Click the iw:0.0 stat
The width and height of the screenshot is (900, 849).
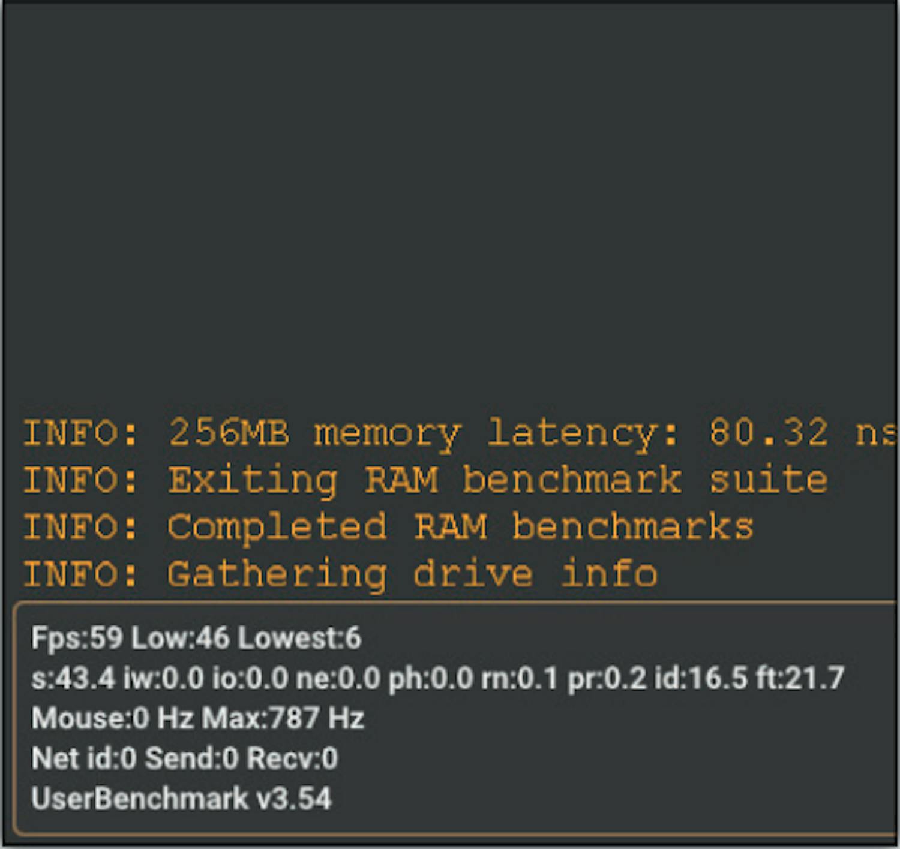(x=163, y=678)
